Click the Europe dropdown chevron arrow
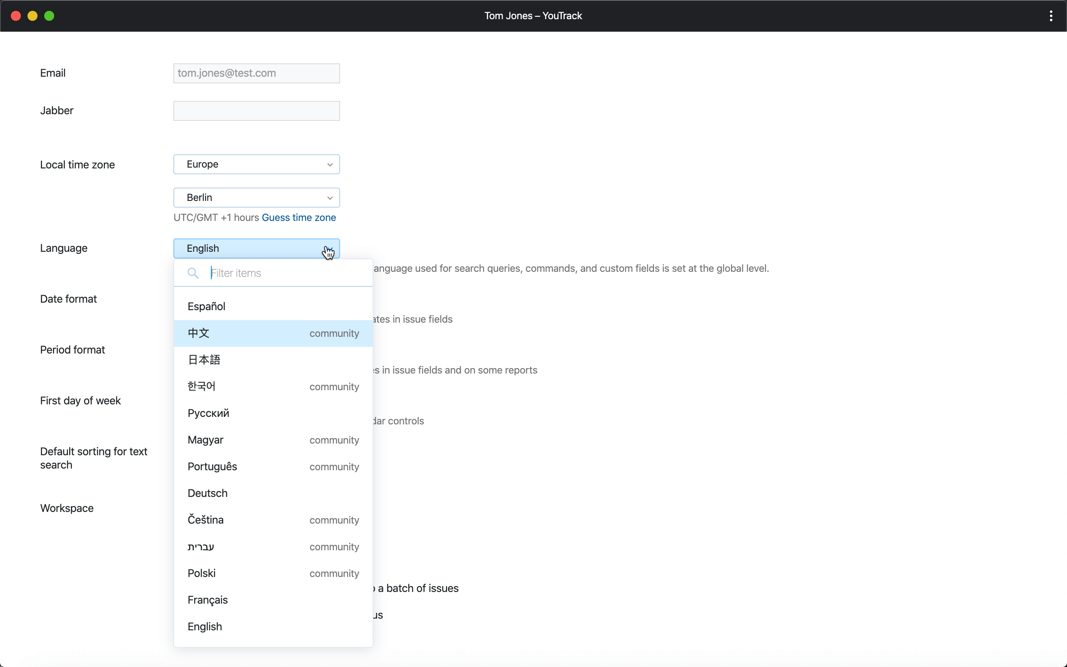 tap(329, 165)
